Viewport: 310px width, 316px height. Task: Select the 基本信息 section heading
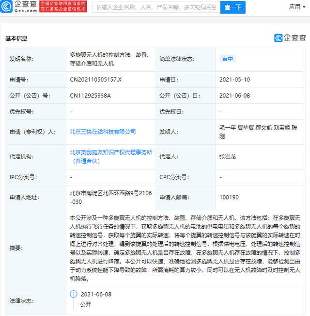(x=16, y=38)
